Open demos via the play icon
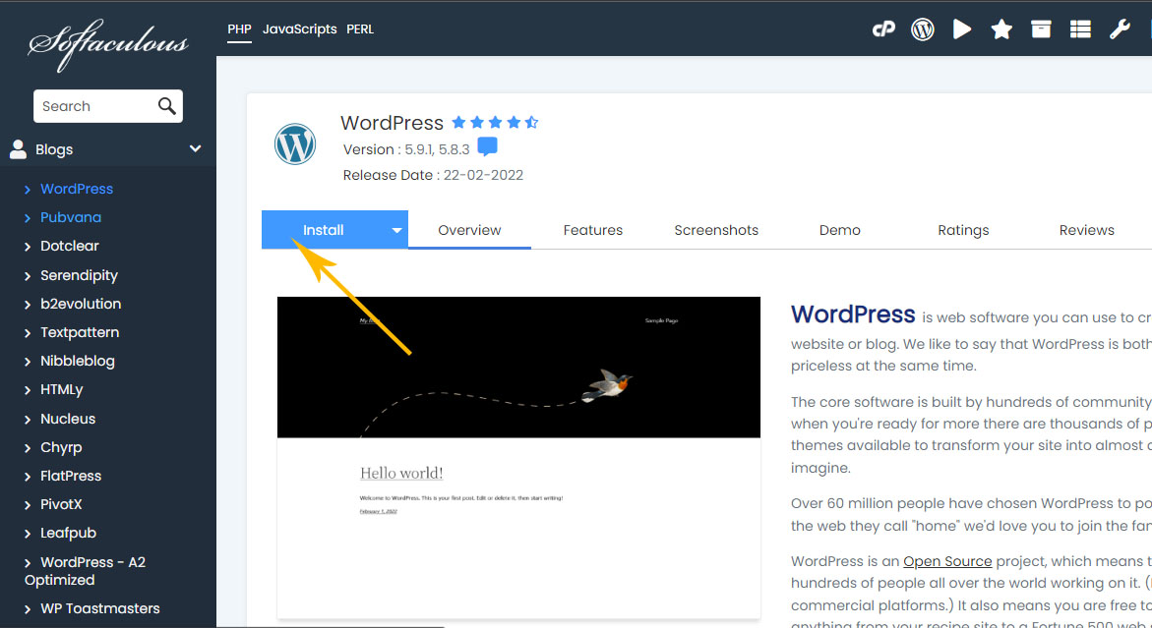 962,29
